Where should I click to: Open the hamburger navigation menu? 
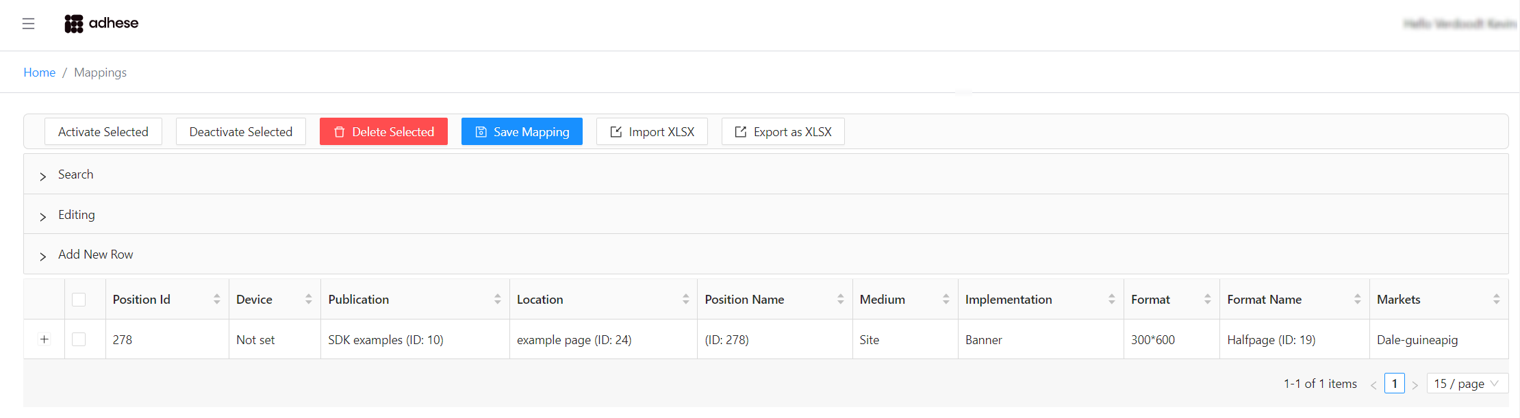pyautogui.click(x=28, y=24)
